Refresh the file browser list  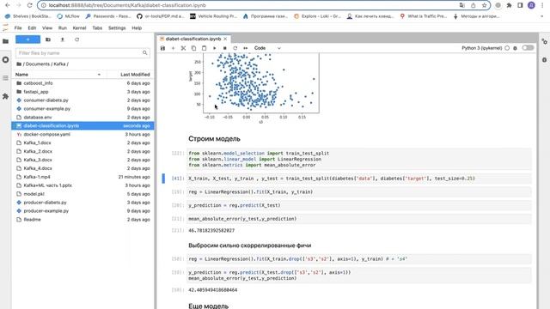coord(76,39)
